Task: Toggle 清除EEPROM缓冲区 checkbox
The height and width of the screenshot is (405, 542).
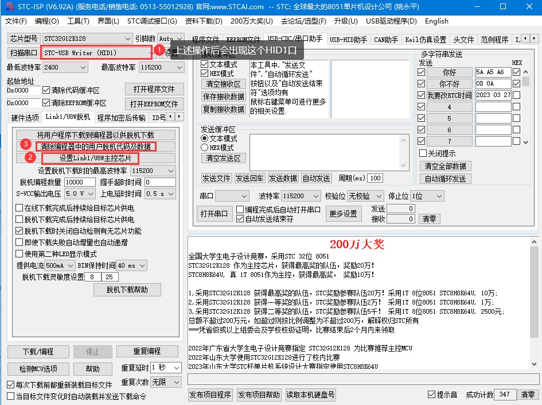Action: point(46,103)
